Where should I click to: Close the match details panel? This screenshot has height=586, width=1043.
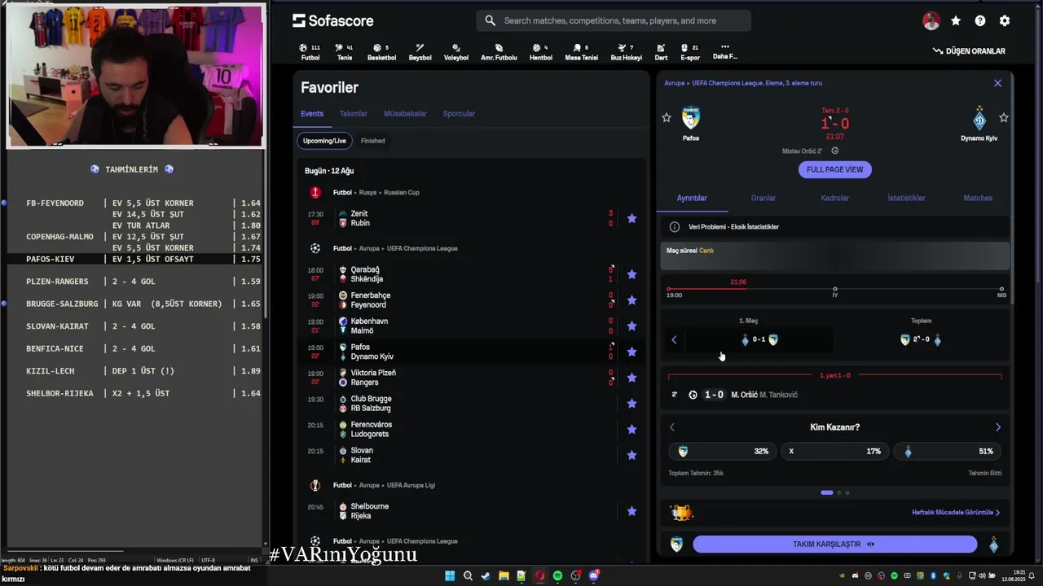[997, 83]
